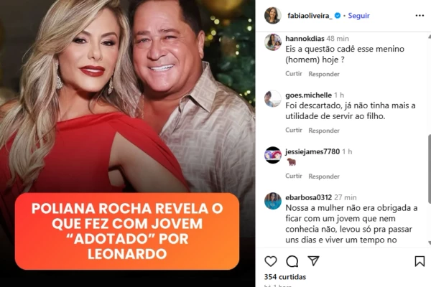The width and height of the screenshot is (431, 287).
Task: Follow fabiaoliveira_ with Seguir
Action: pyautogui.click(x=358, y=16)
